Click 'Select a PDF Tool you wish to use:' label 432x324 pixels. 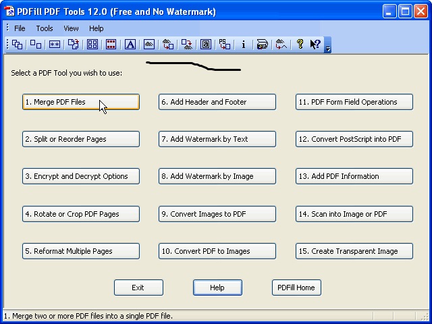[66, 73]
